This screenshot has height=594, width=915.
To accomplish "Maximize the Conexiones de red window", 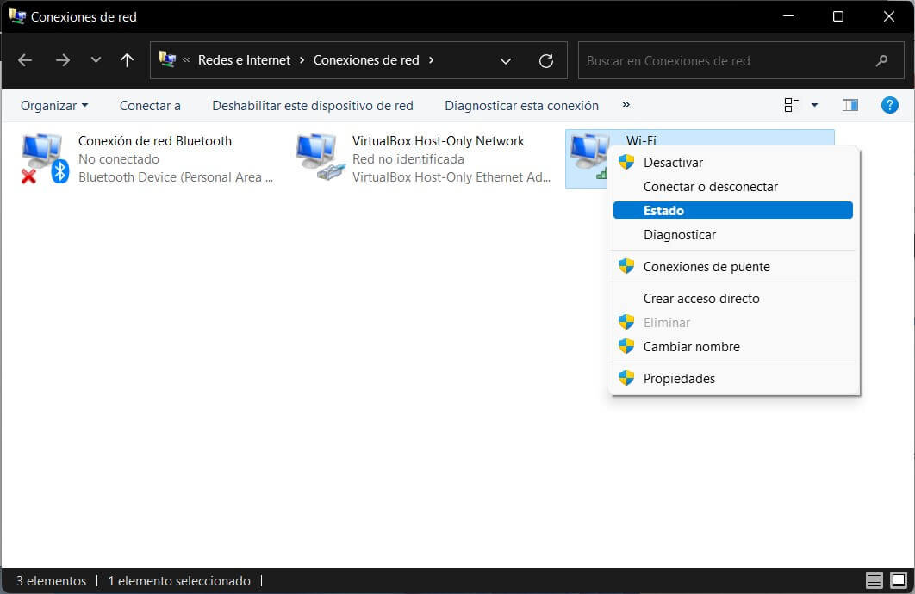I will (838, 16).
